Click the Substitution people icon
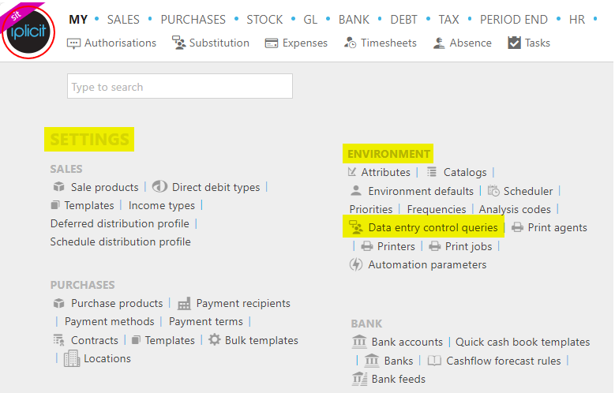This screenshot has height=393, width=615. pos(179,43)
